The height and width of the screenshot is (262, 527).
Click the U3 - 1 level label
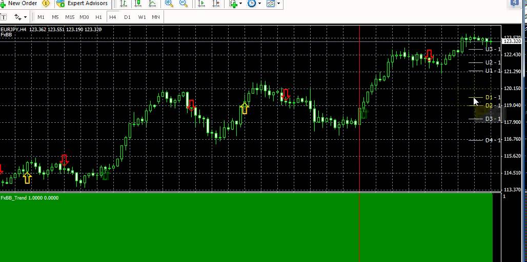(493, 49)
